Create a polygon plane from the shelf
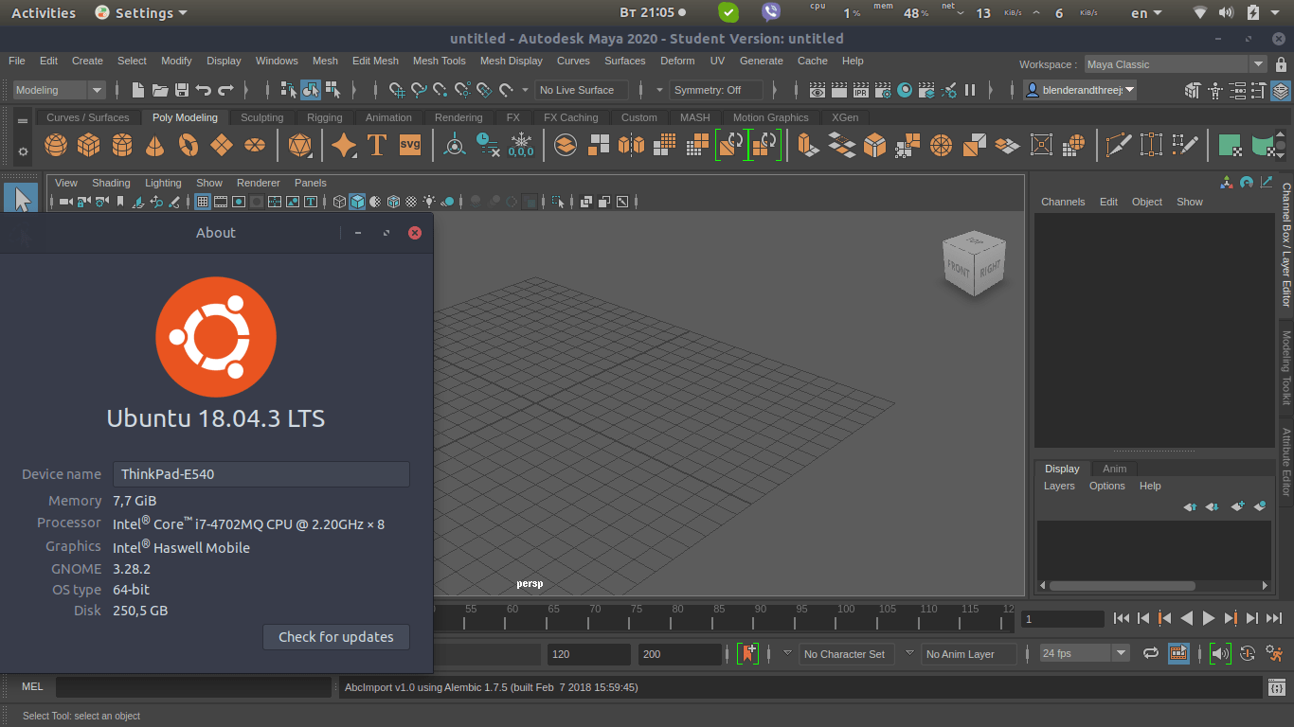Image resolution: width=1294 pixels, height=727 pixels. coord(222,145)
